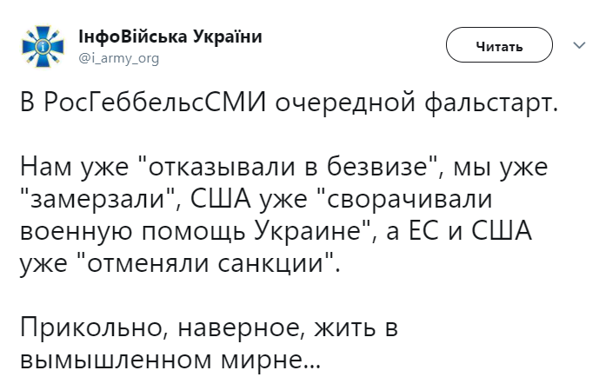Click the word очередной in first line

pos(345,103)
